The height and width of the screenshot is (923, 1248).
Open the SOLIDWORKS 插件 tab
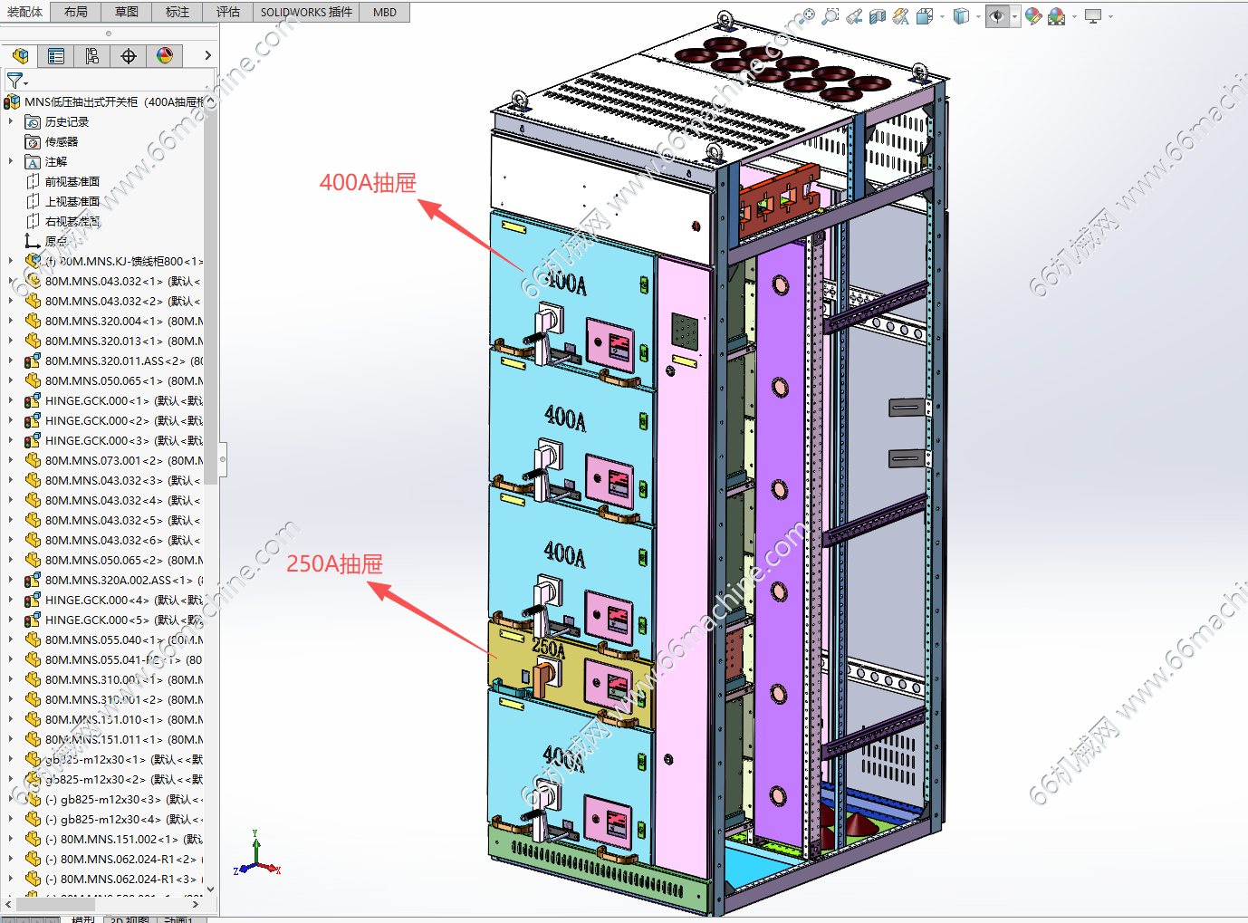(306, 12)
